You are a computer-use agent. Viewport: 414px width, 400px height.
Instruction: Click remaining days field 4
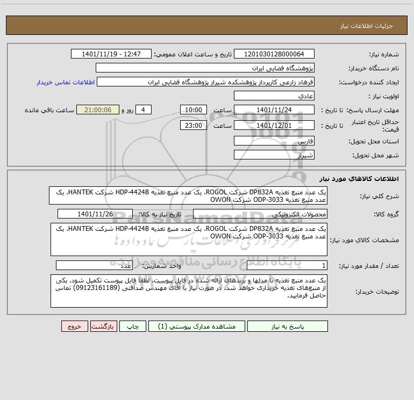[144, 110]
